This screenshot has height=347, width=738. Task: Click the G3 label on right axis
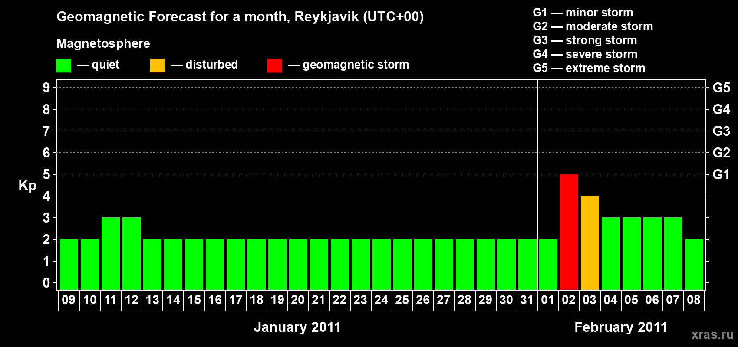point(722,131)
